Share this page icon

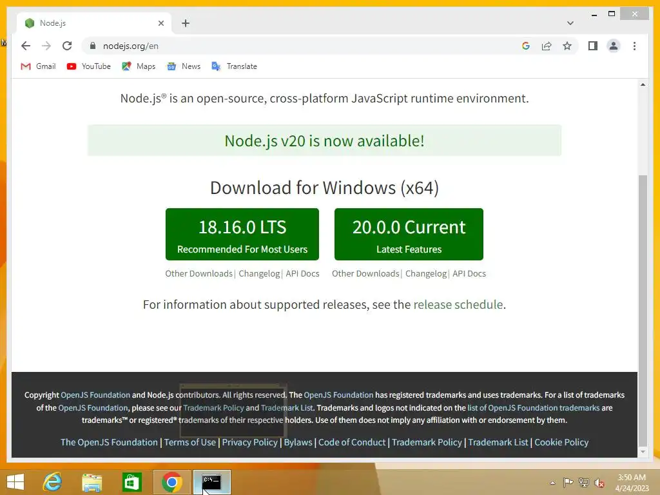pyautogui.click(x=547, y=46)
